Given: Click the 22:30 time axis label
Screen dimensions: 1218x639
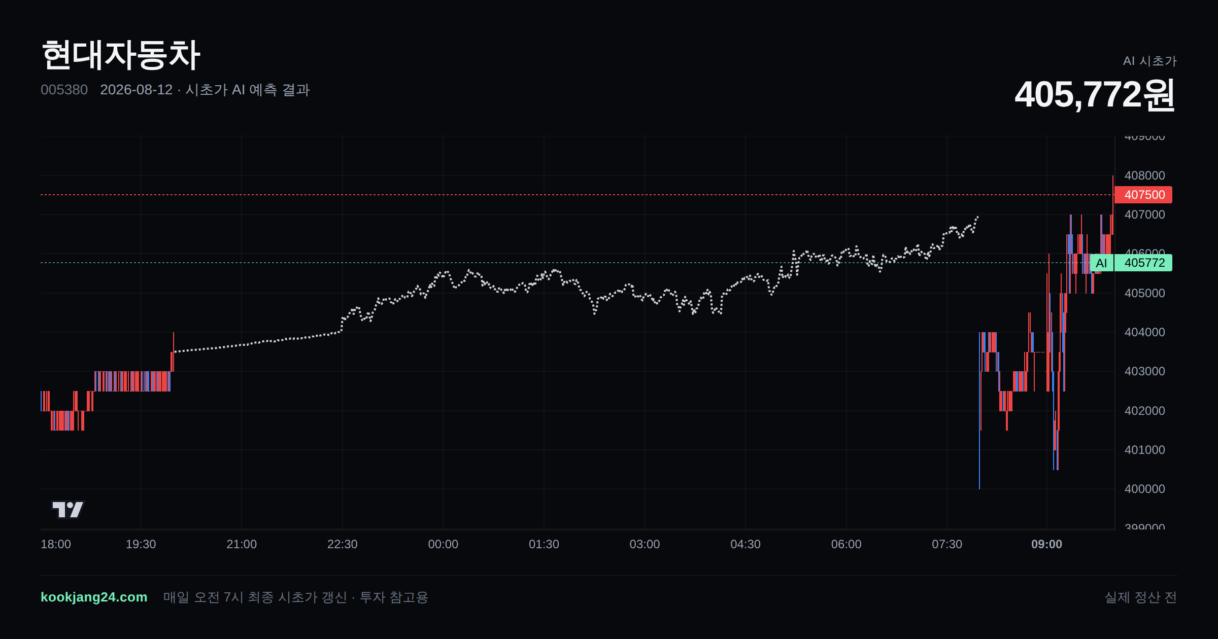Looking at the screenshot, I should [x=342, y=544].
